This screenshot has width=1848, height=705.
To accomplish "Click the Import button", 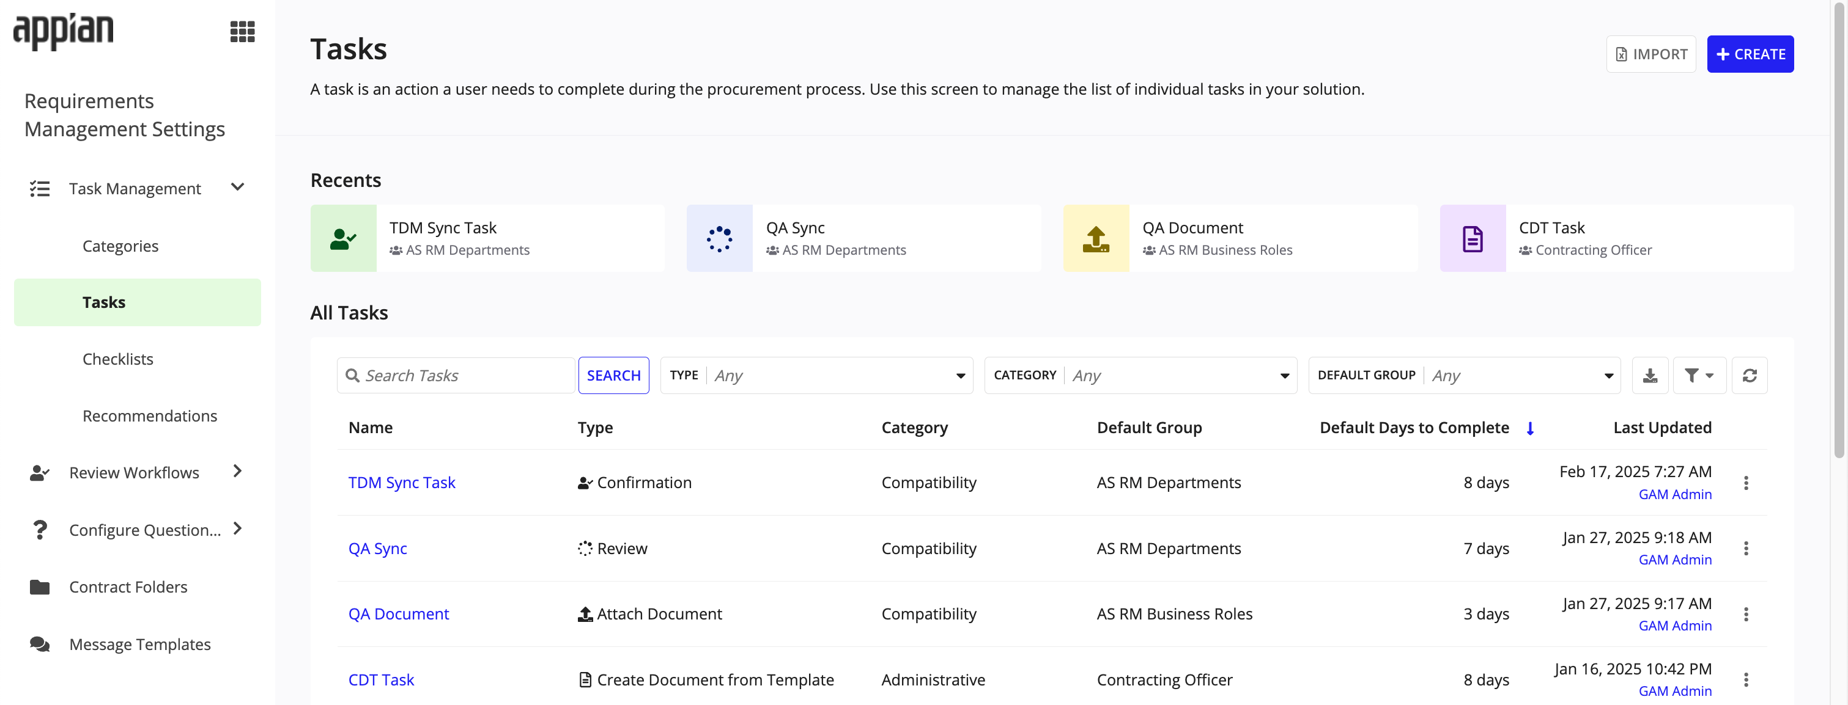I will 1650,54.
